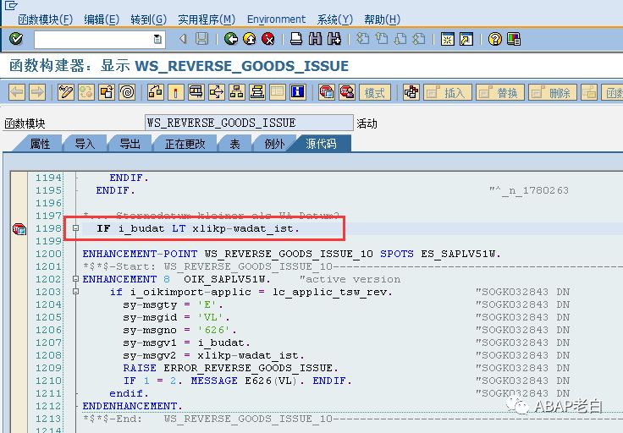Image resolution: width=623 pixels, height=433 pixels.
Task: Select the 源代码 source code tab
Action: 321,144
